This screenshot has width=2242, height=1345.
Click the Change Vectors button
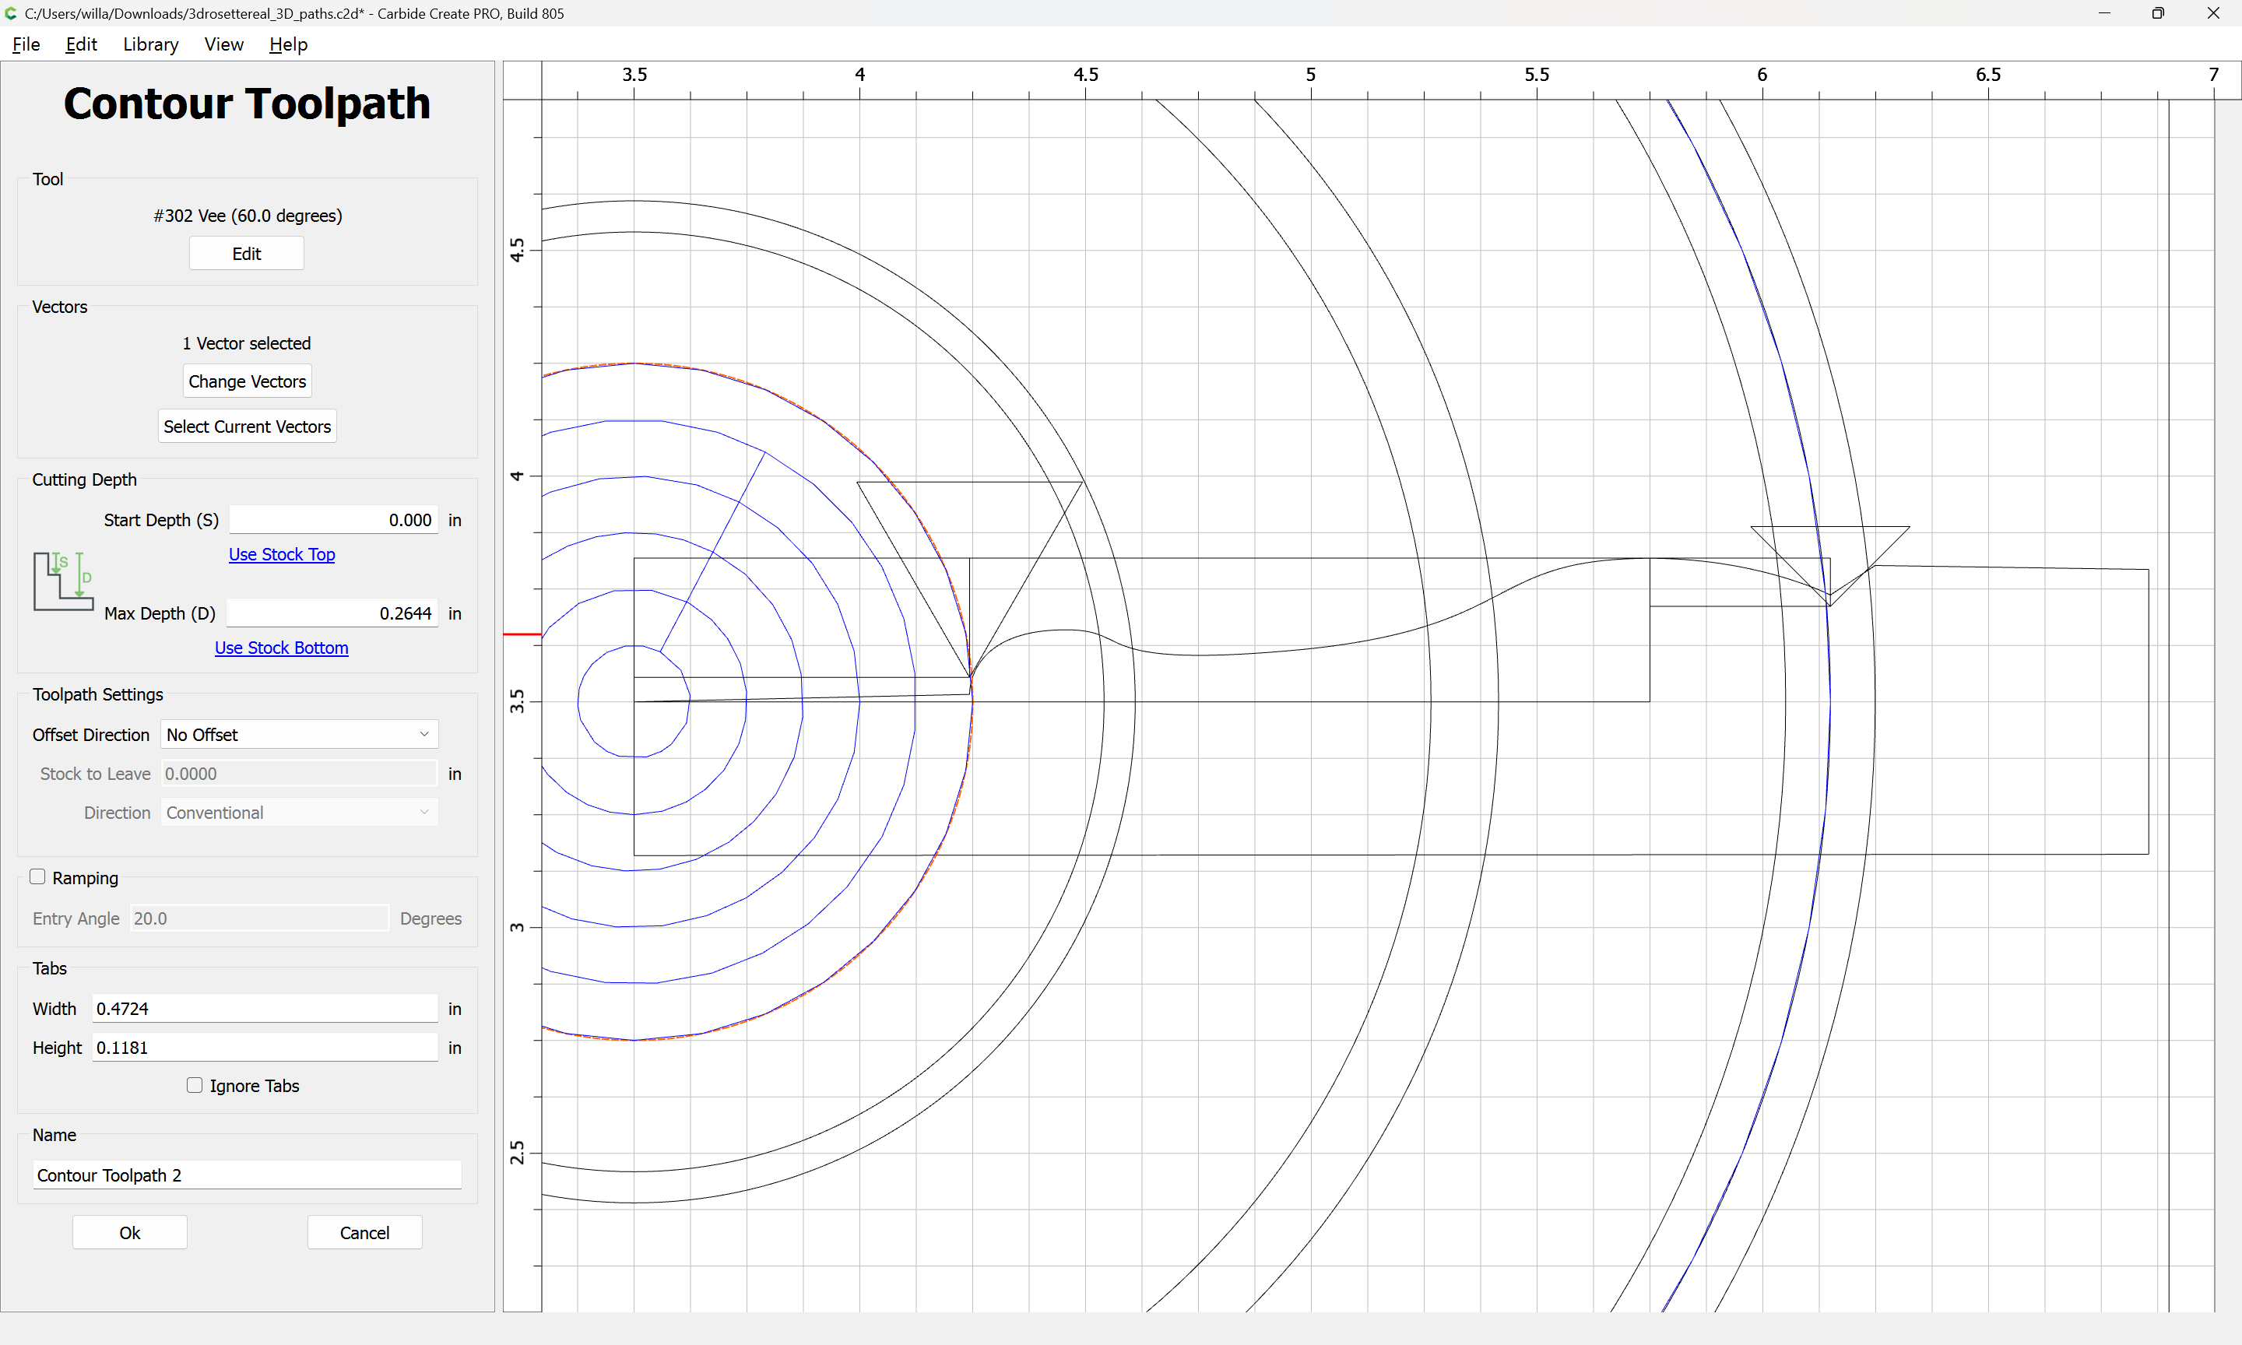point(248,381)
